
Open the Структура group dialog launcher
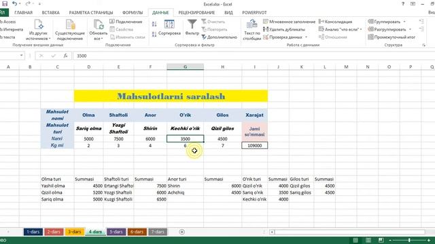coord(424,45)
